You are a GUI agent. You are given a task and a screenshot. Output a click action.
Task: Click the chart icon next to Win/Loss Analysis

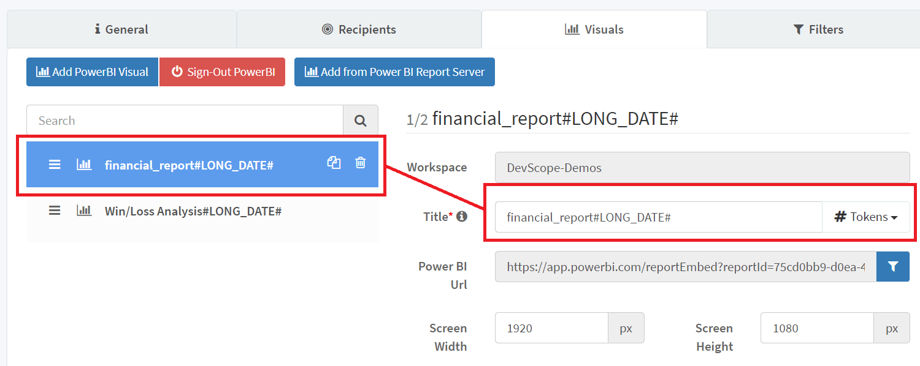(x=85, y=210)
